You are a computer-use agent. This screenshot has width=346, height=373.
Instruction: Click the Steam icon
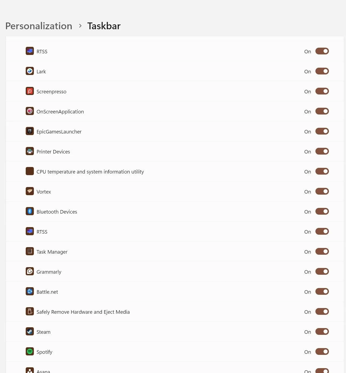pos(30,331)
